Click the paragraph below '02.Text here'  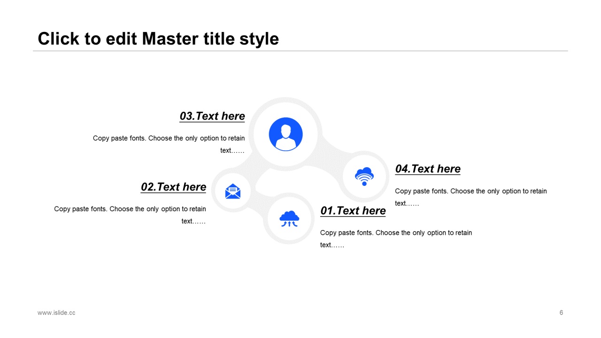(x=130, y=215)
